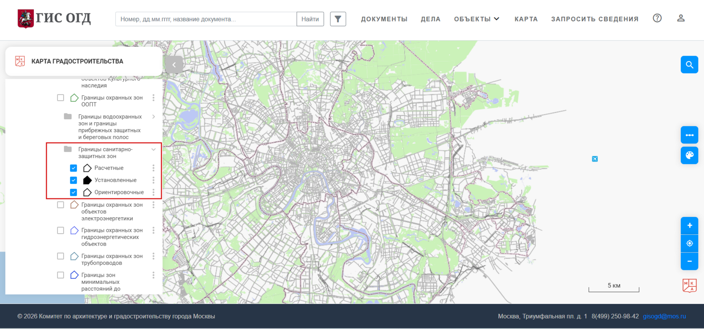Enable Границы зон минимальных расстояний checkbox
This screenshot has width=704, height=329.
point(60,275)
